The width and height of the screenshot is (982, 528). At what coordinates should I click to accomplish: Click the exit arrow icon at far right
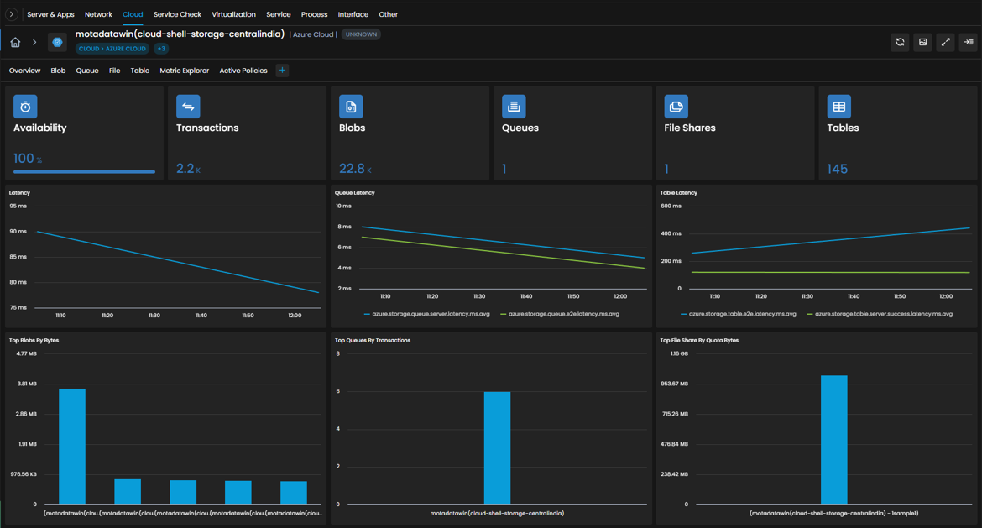coord(969,42)
